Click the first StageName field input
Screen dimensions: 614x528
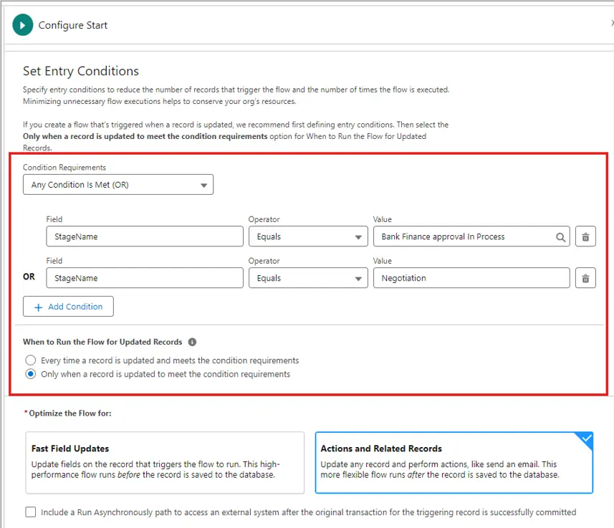coord(145,237)
